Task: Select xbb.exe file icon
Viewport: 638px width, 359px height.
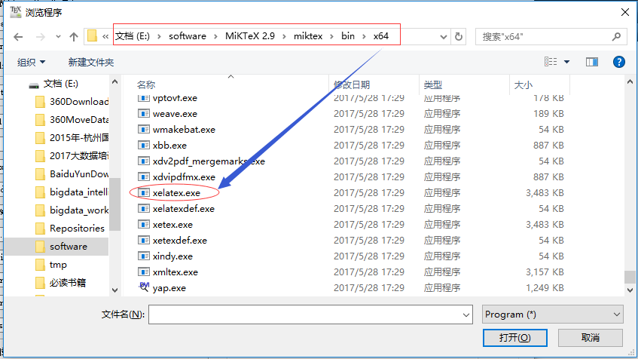Action: (144, 145)
